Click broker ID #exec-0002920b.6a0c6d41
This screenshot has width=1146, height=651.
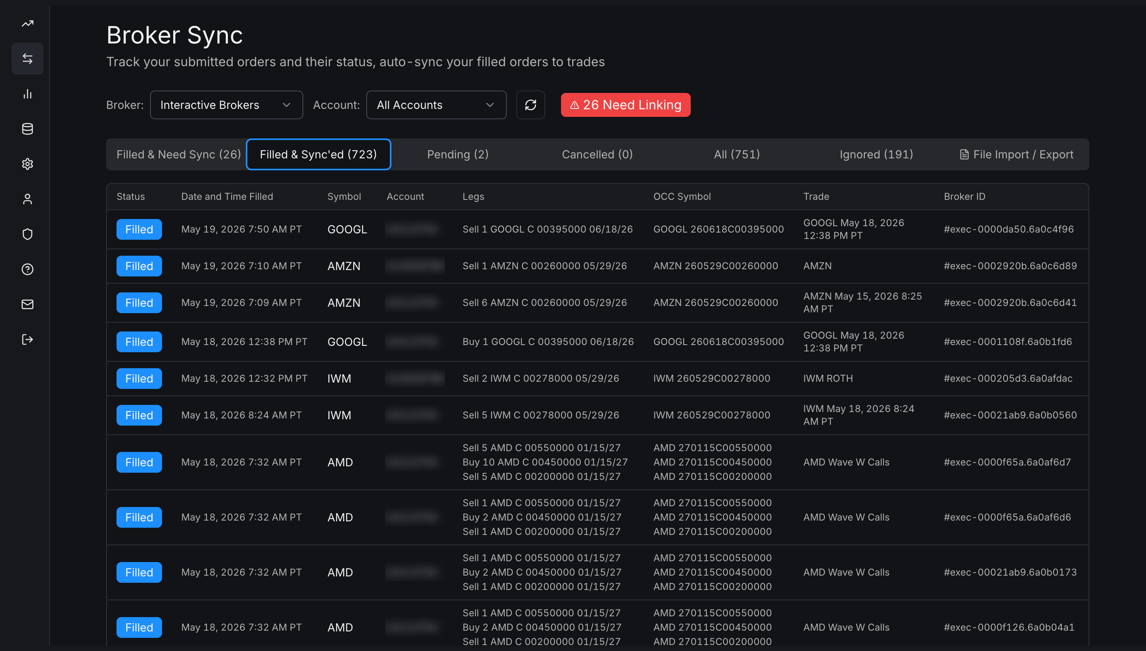tap(1010, 303)
